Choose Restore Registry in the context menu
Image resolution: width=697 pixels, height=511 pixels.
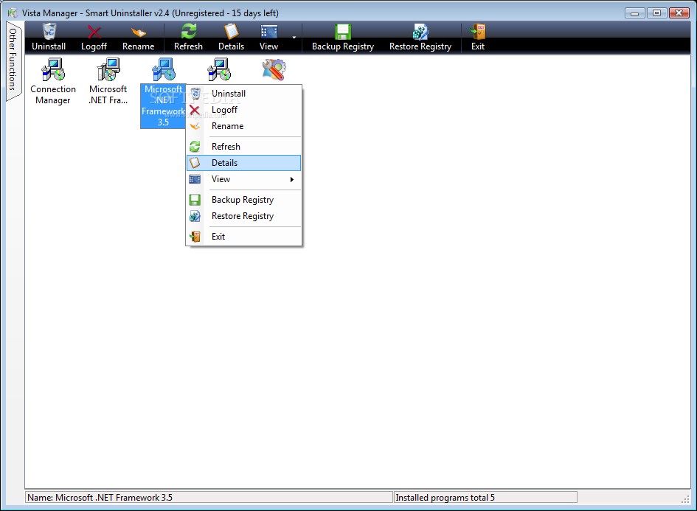coord(243,216)
